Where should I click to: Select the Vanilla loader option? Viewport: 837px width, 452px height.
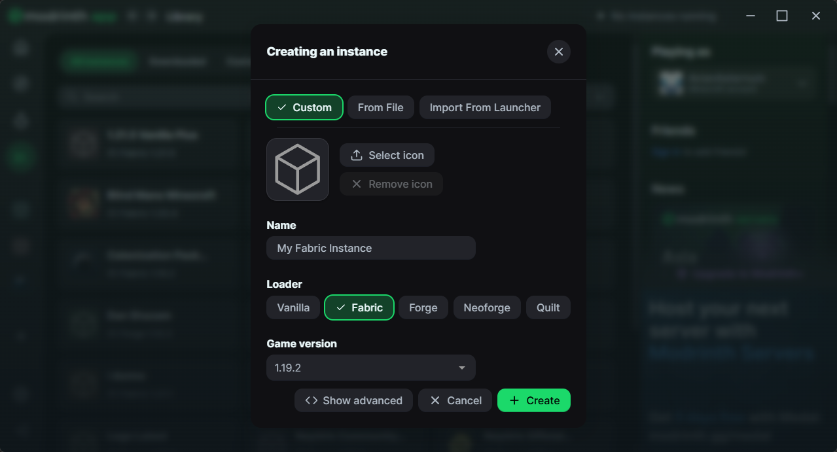[x=293, y=307]
